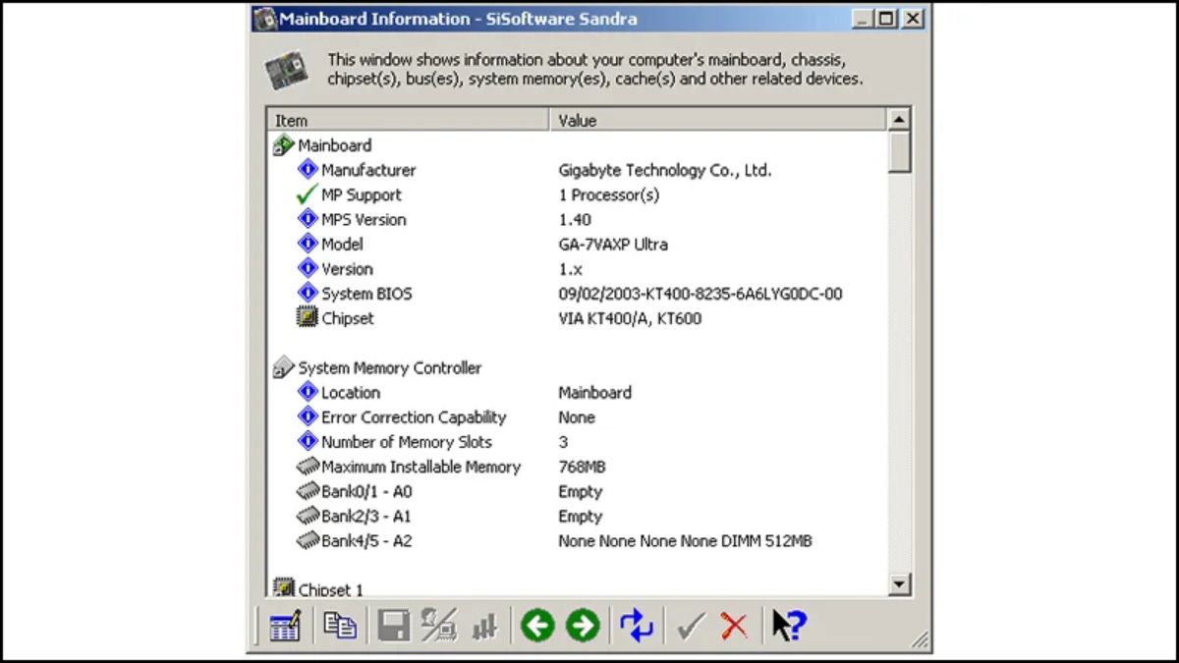The width and height of the screenshot is (1179, 663).
Task: Select value None None None None DIMM 512MB
Action: point(685,540)
